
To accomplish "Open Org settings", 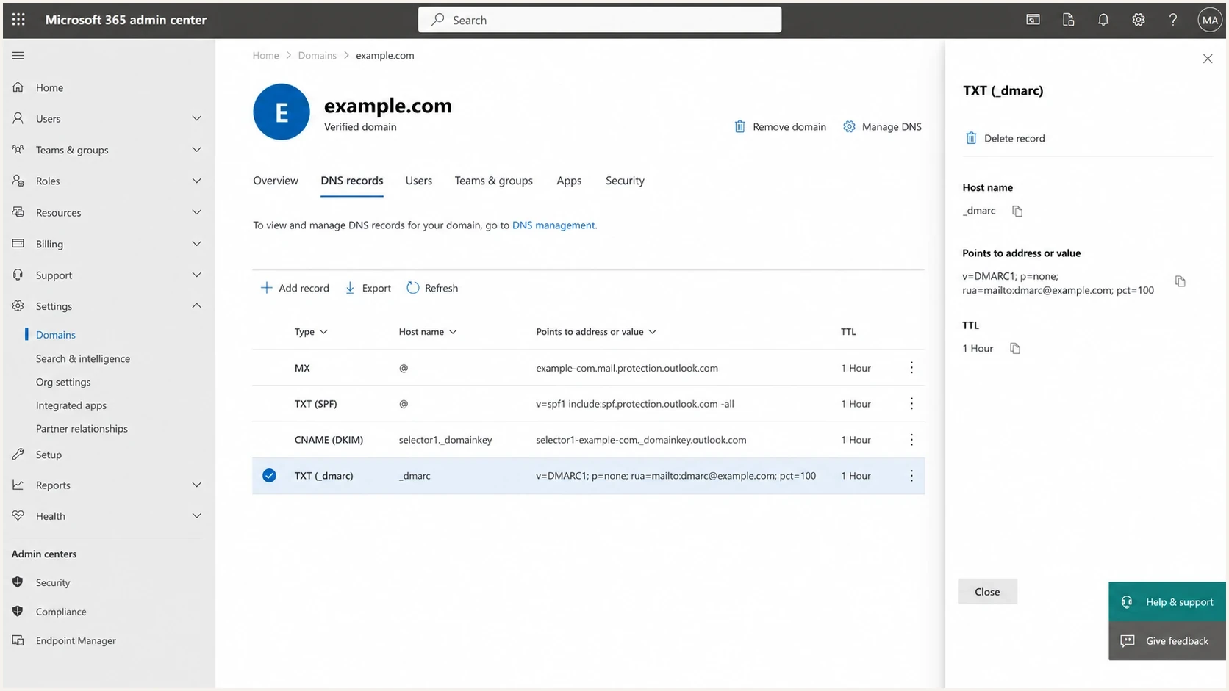I will coord(63,382).
